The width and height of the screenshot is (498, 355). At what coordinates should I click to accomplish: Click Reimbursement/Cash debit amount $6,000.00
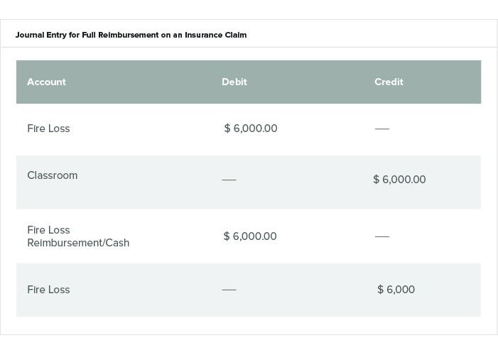[x=250, y=236]
